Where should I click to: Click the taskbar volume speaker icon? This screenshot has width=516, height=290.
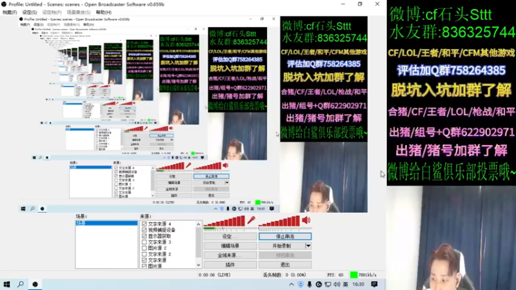[337, 284]
